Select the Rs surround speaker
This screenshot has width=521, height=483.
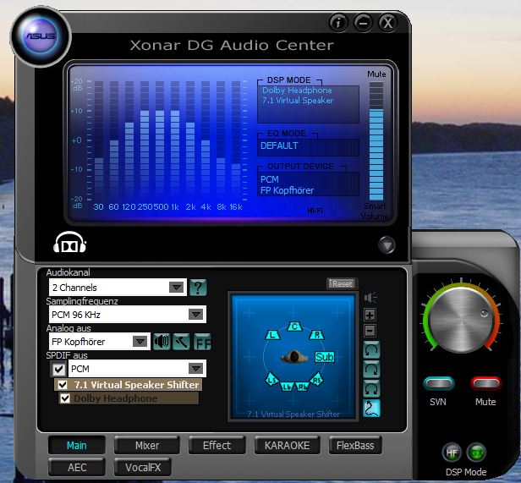click(x=316, y=380)
